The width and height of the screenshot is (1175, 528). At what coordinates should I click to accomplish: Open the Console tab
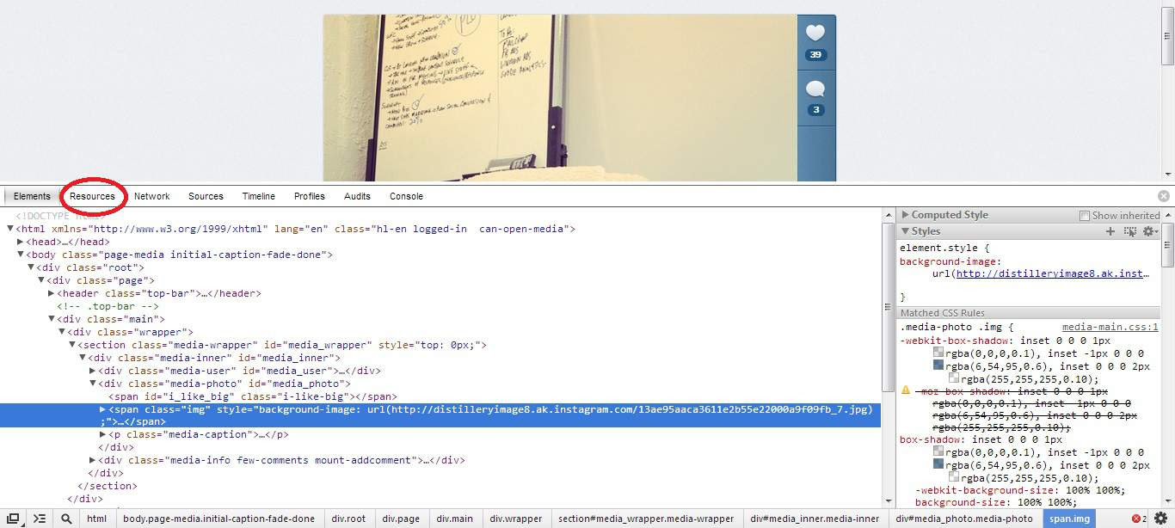tap(406, 196)
